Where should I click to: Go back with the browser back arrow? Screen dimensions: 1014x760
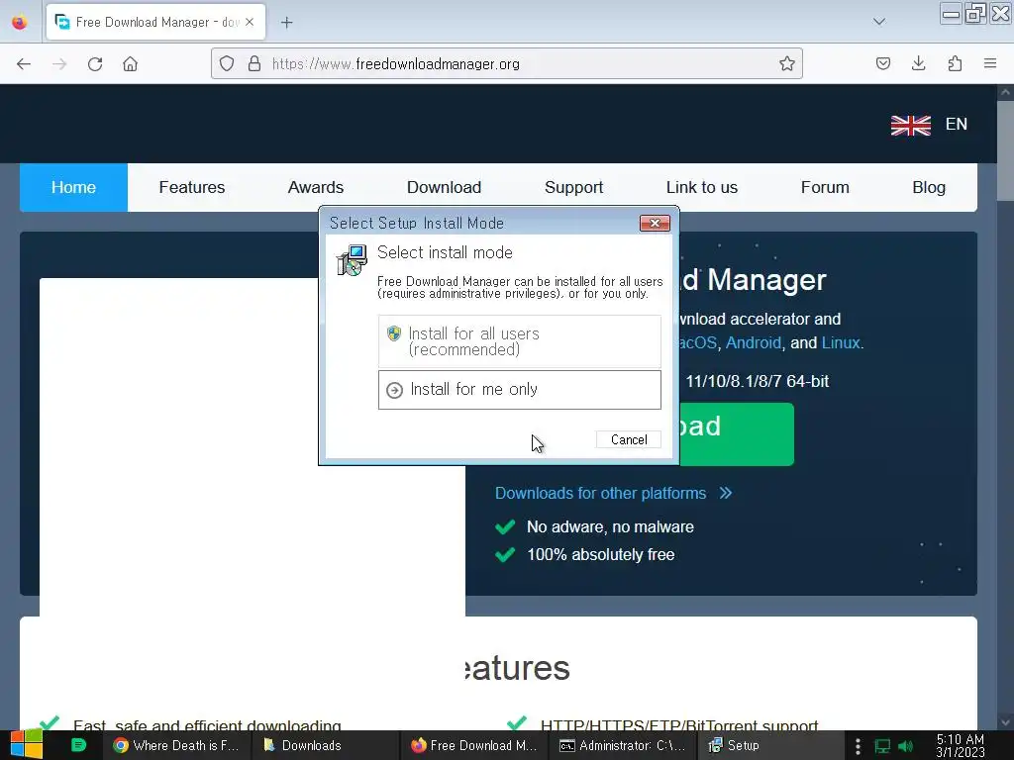tap(24, 64)
